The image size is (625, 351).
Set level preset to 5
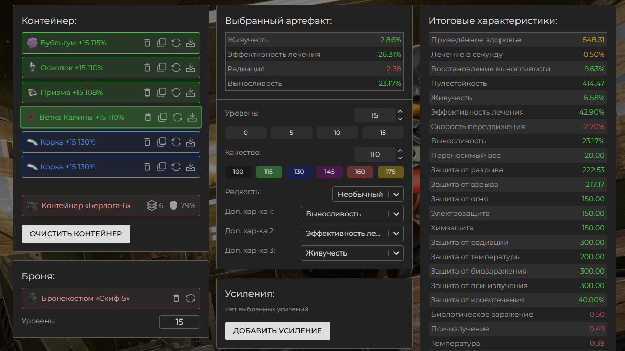point(291,133)
